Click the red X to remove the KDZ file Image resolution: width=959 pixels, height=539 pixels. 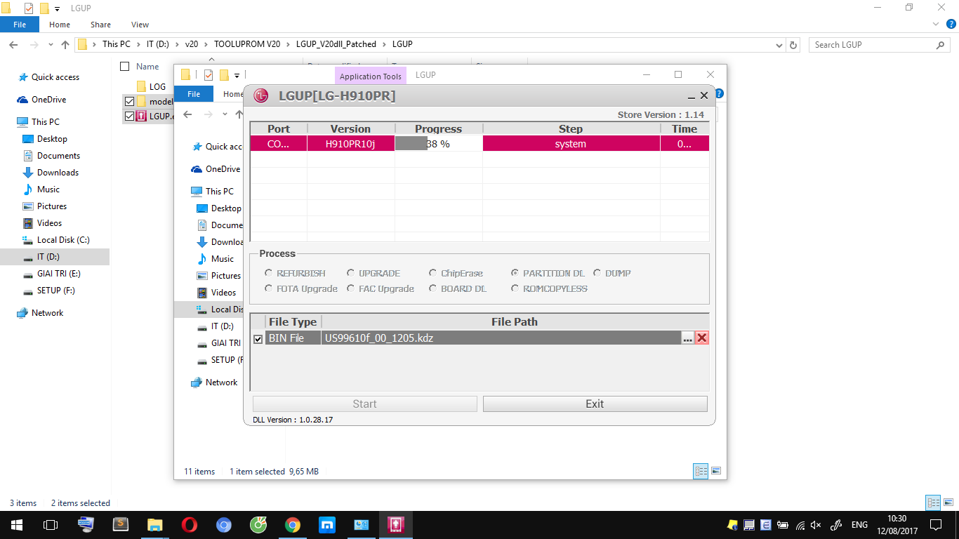(701, 338)
